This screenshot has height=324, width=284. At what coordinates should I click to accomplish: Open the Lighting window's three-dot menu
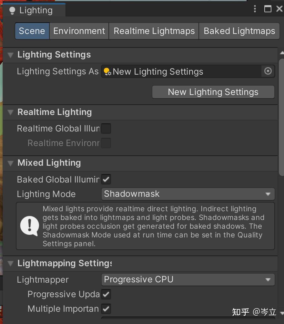pyautogui.click(x=255, y=9)
